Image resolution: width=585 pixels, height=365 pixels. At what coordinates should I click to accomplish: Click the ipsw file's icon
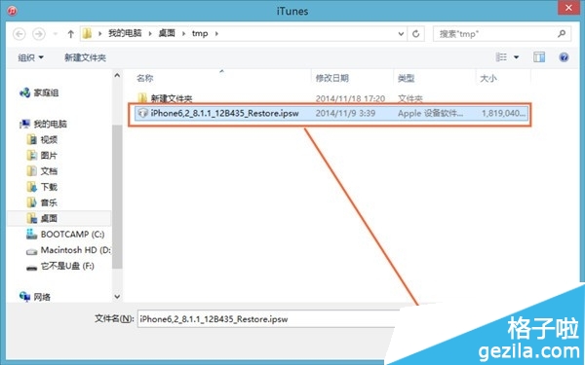click(142, 113)
